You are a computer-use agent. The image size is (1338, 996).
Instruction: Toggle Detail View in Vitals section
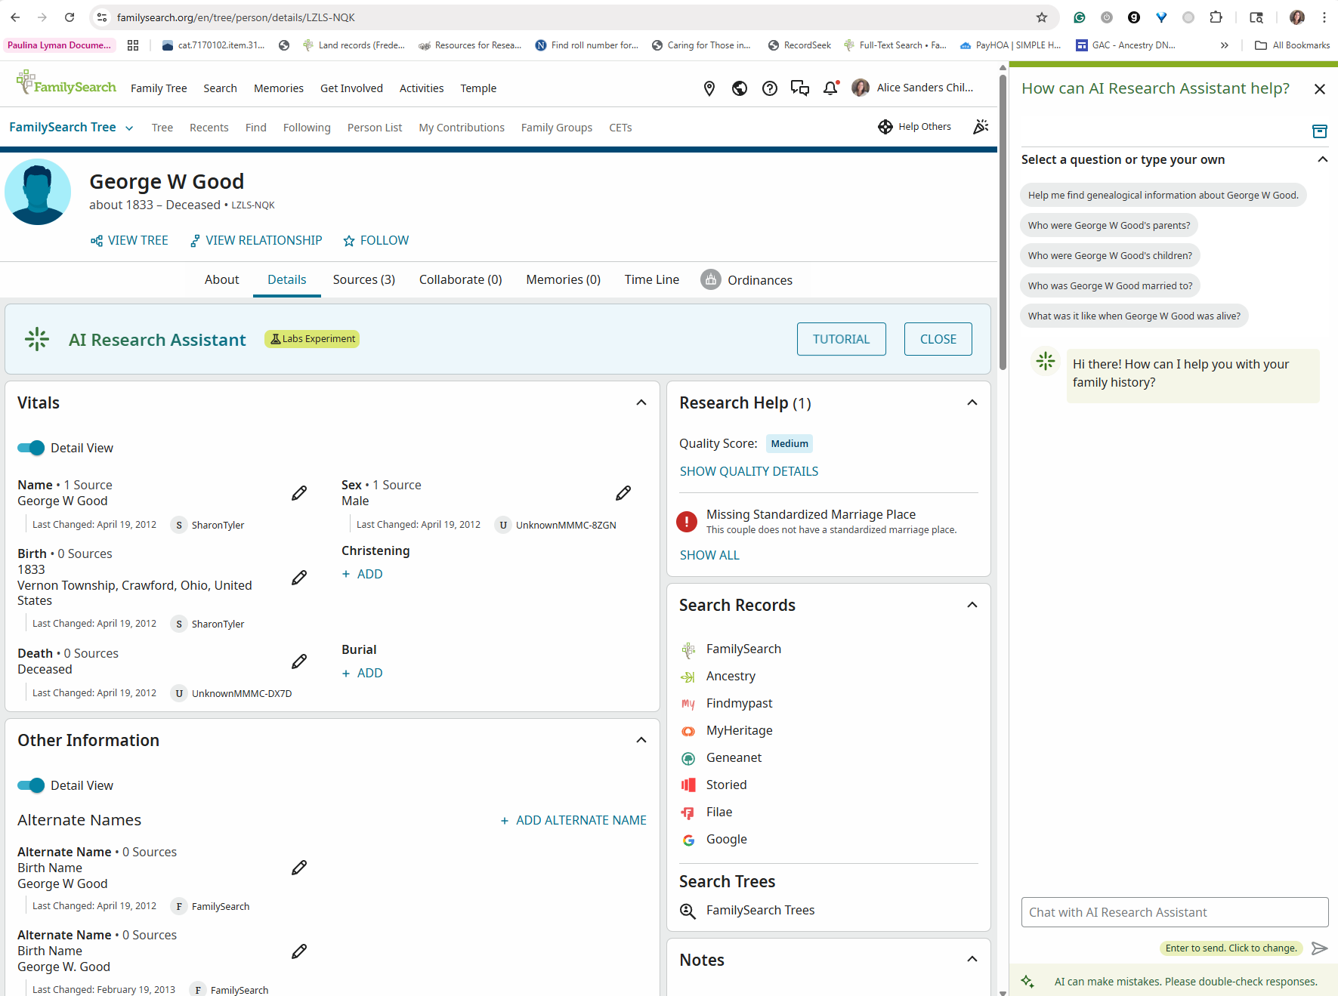(x=31, y=448)
